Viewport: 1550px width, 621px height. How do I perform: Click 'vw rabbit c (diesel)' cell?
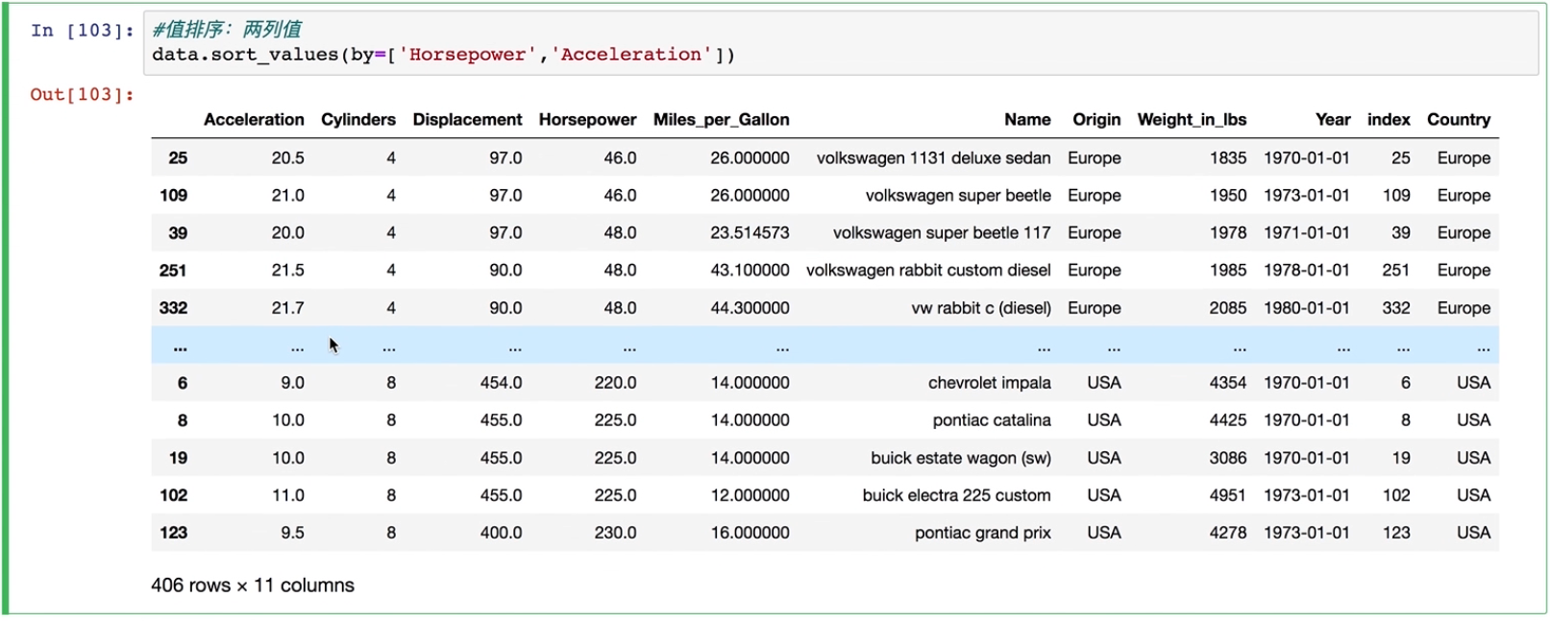tap(981, 307)
